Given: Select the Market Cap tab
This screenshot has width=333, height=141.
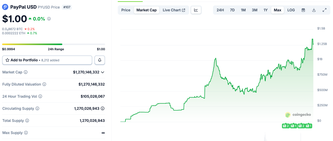Looking at the screenshot, I should 146,10.
